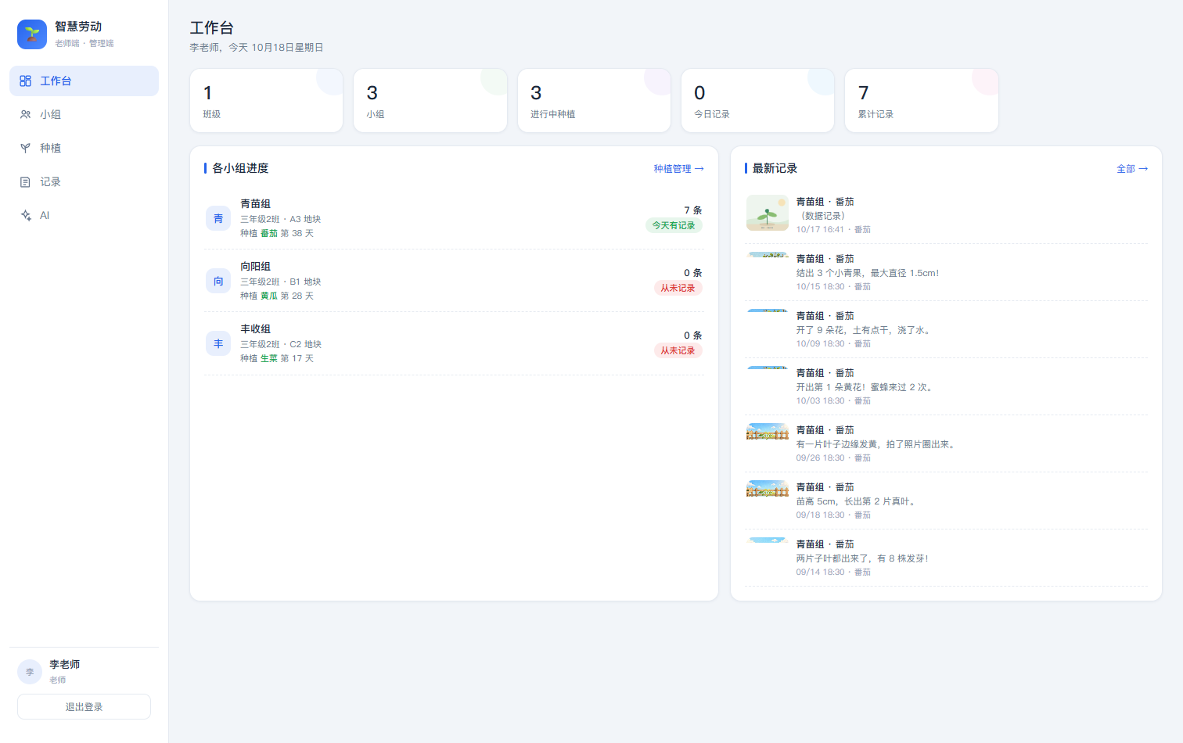Open the 09/26 18:30 record thumbnail
Image resolution: width=1183 pixels, height=743 pixels.
click(768, 432)
